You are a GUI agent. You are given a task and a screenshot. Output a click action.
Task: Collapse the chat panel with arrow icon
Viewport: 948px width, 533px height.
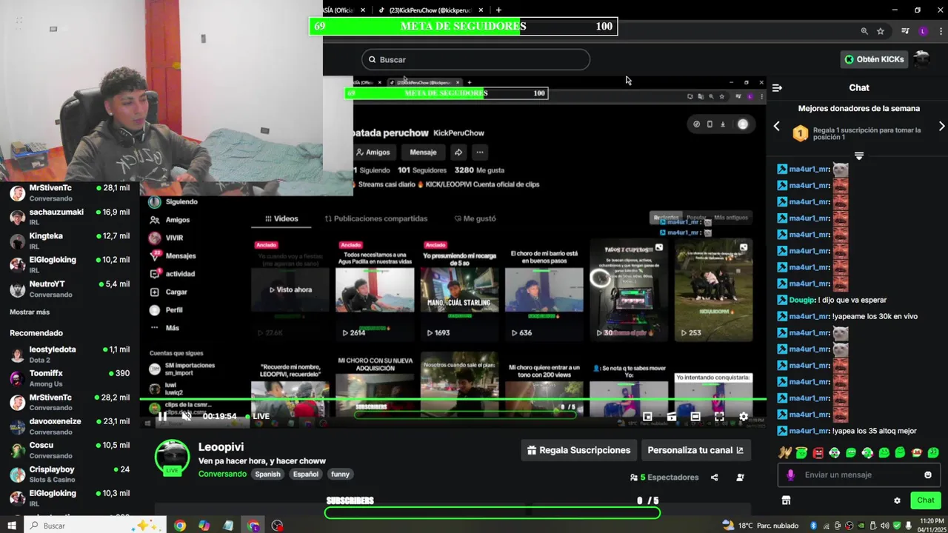(x=777, y=87)
